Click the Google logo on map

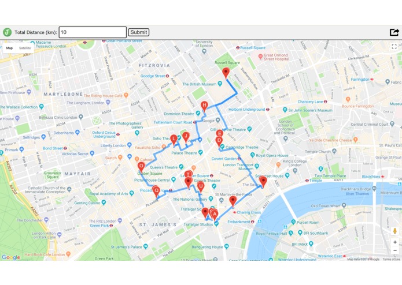click(11, 257)
